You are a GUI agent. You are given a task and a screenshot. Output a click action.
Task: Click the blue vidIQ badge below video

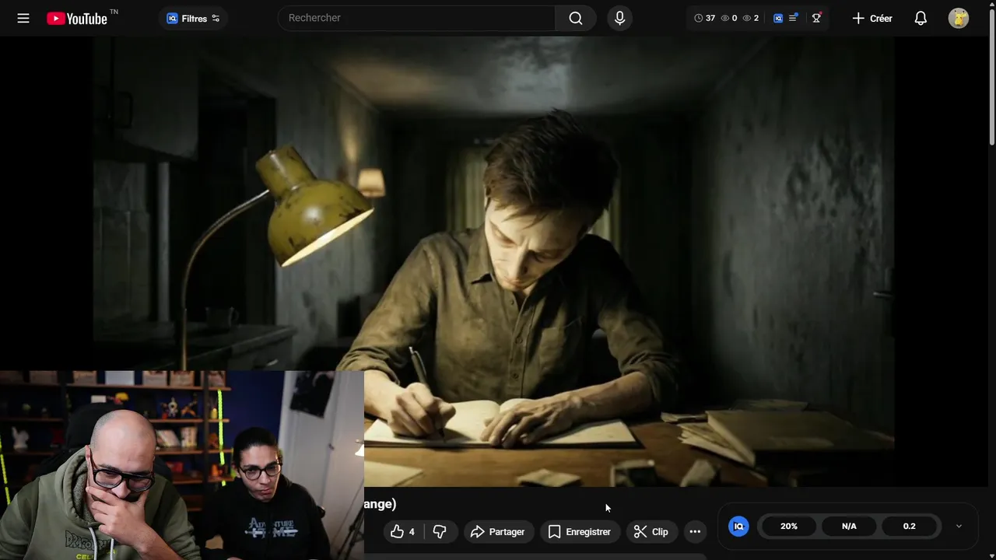tap(738, 527)
